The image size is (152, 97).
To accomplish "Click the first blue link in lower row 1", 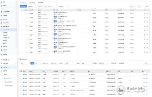I will (x=144, y=74).
